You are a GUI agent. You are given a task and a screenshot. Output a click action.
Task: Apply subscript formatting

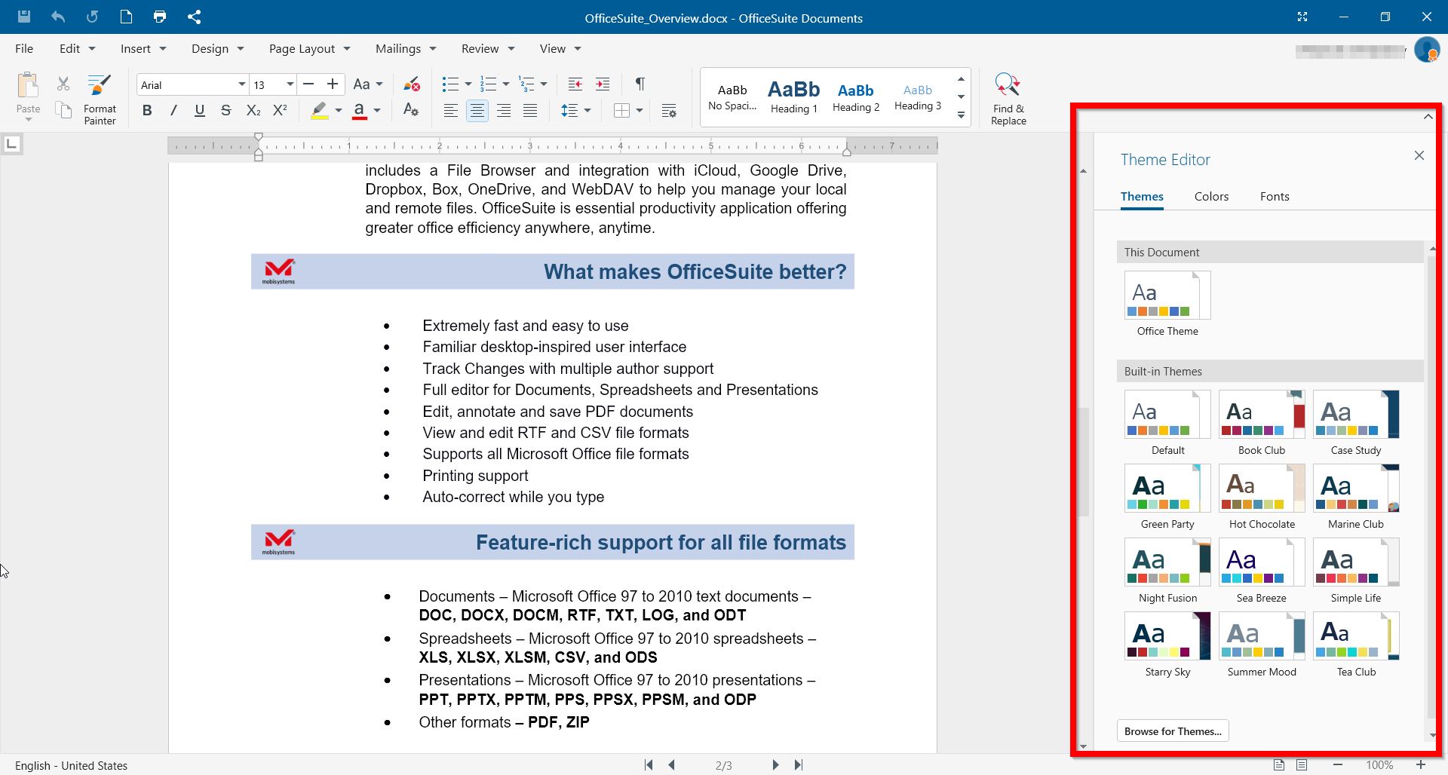[253, 111]
